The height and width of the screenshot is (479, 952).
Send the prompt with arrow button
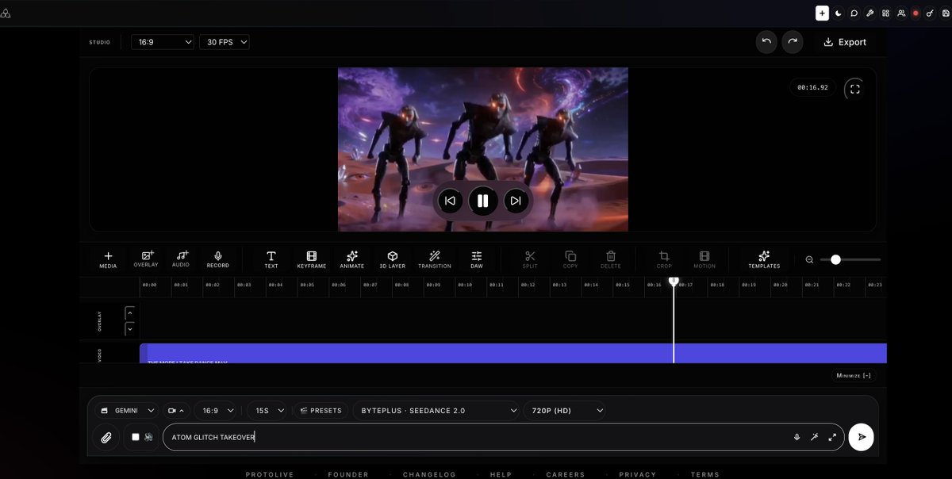pos(861,437)
